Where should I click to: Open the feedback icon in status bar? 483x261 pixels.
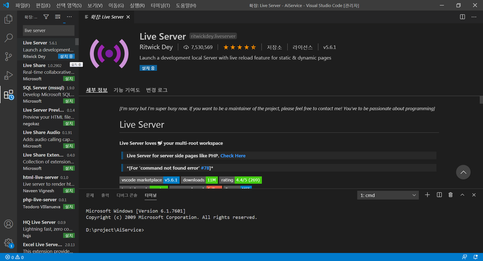(x=465, y=257)
